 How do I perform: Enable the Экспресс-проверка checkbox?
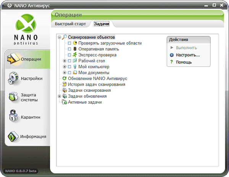coord(69,55)
